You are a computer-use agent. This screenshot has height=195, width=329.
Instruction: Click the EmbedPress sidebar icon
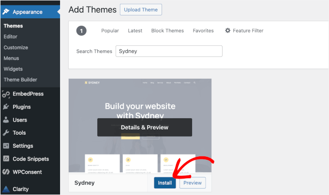6,94
